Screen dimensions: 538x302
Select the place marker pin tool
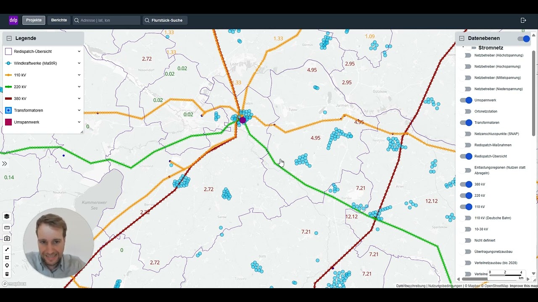tap(7, 266)
